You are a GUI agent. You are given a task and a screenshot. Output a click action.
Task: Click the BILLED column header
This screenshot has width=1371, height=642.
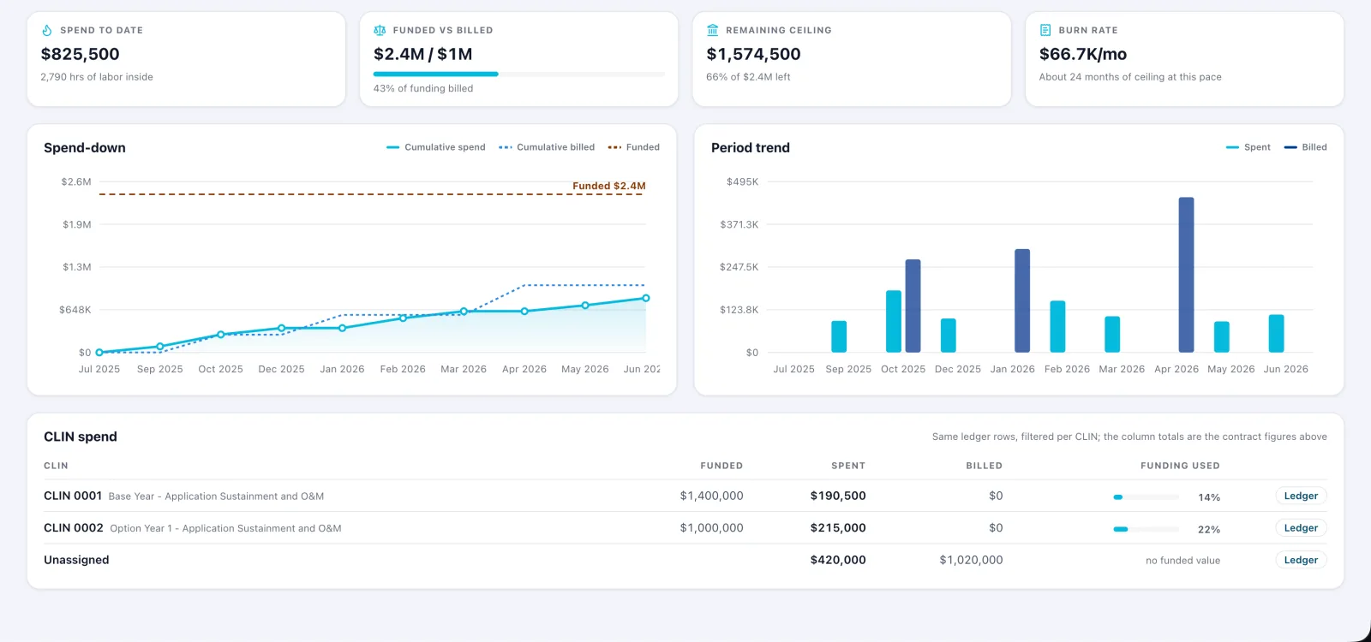[x=985, y=466]
